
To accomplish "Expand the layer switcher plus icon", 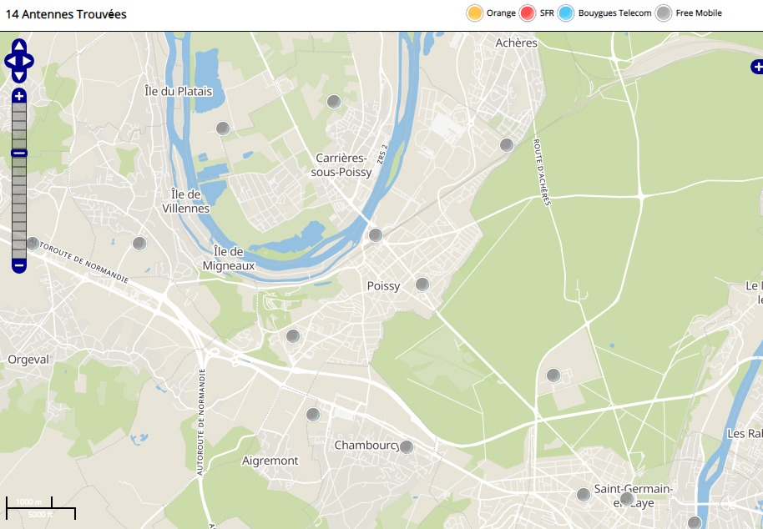I will coord(756,68).
